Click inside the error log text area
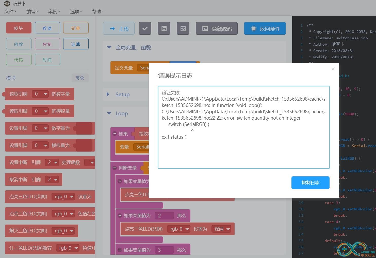376x258 pixels. click(x=244, y=127)
